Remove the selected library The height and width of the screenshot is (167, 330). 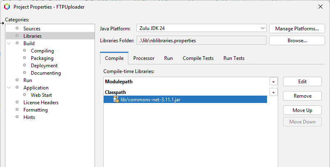[x=302, y=96]
